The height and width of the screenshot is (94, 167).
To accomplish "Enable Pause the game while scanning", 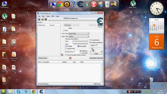I will point(66,55).
